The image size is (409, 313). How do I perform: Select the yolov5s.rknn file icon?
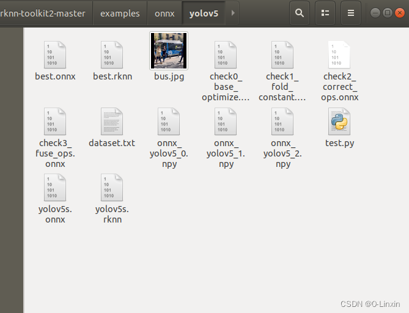(112, 188)
